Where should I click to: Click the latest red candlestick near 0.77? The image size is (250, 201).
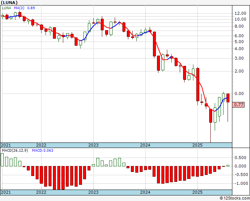[228, 98]
